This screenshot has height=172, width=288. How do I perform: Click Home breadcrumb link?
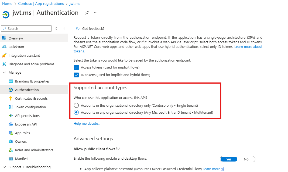[7, 3]
